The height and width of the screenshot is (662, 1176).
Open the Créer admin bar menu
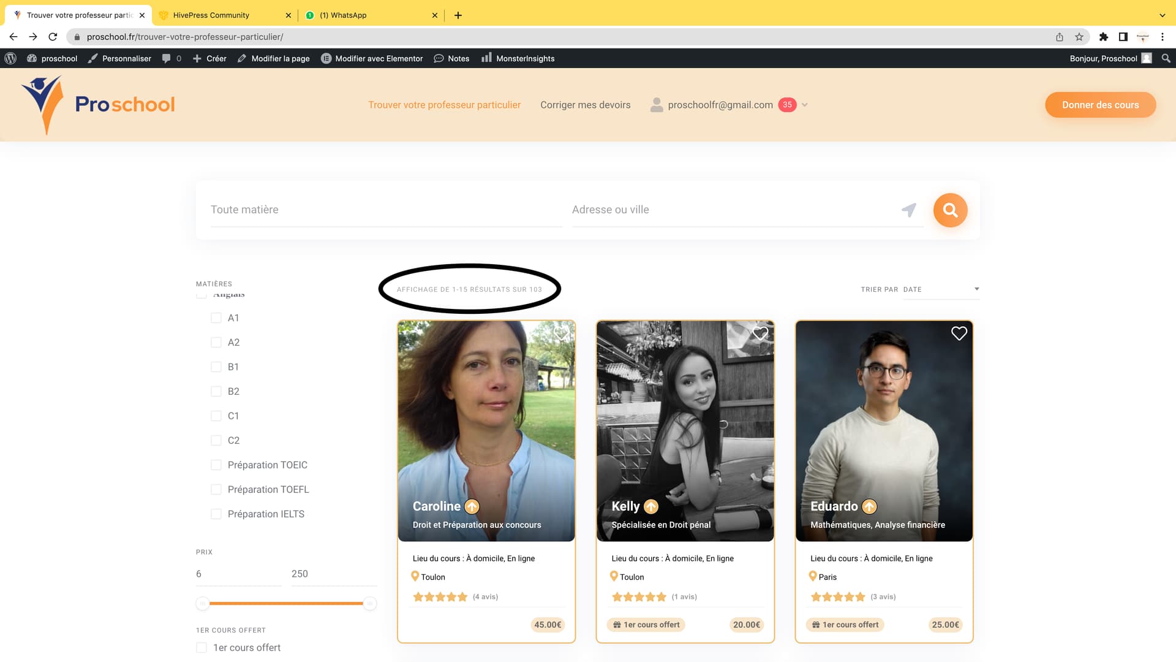point(209,58)
